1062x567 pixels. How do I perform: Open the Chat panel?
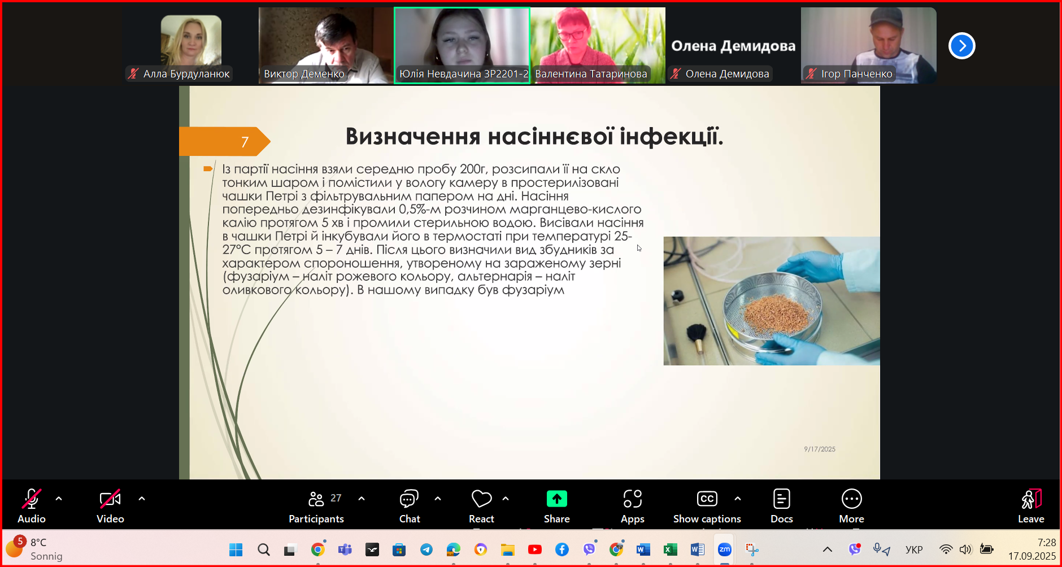409,506
